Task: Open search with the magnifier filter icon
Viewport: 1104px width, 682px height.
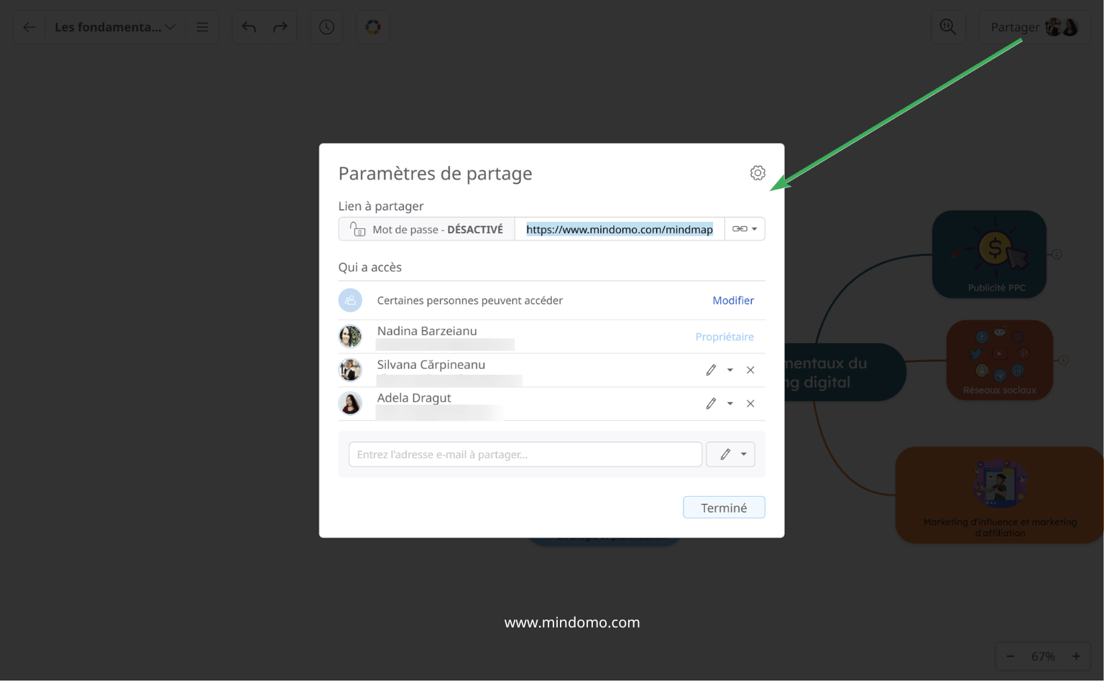Action: coord(948,27)
